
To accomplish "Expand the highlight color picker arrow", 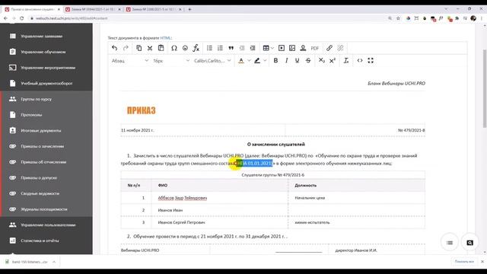I will click(x=265, y=61).
